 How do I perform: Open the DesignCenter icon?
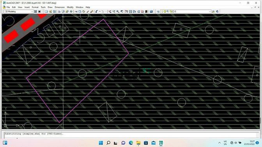coord(131,12)
